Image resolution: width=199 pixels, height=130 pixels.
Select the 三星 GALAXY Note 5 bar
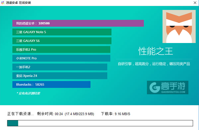tap(62, 32)
